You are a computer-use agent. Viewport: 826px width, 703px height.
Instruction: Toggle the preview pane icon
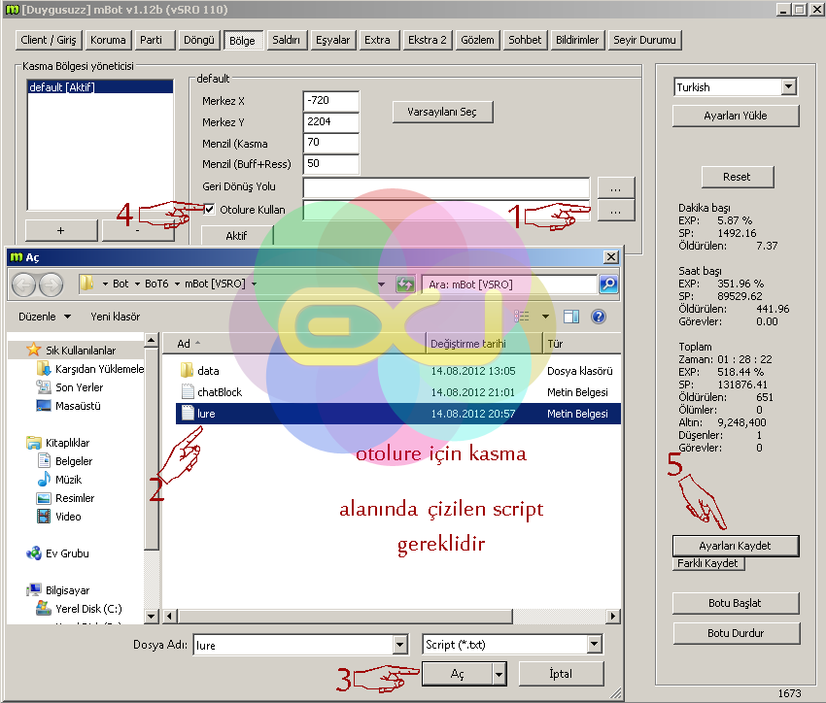pyautogui.click(x=571, y=317)
